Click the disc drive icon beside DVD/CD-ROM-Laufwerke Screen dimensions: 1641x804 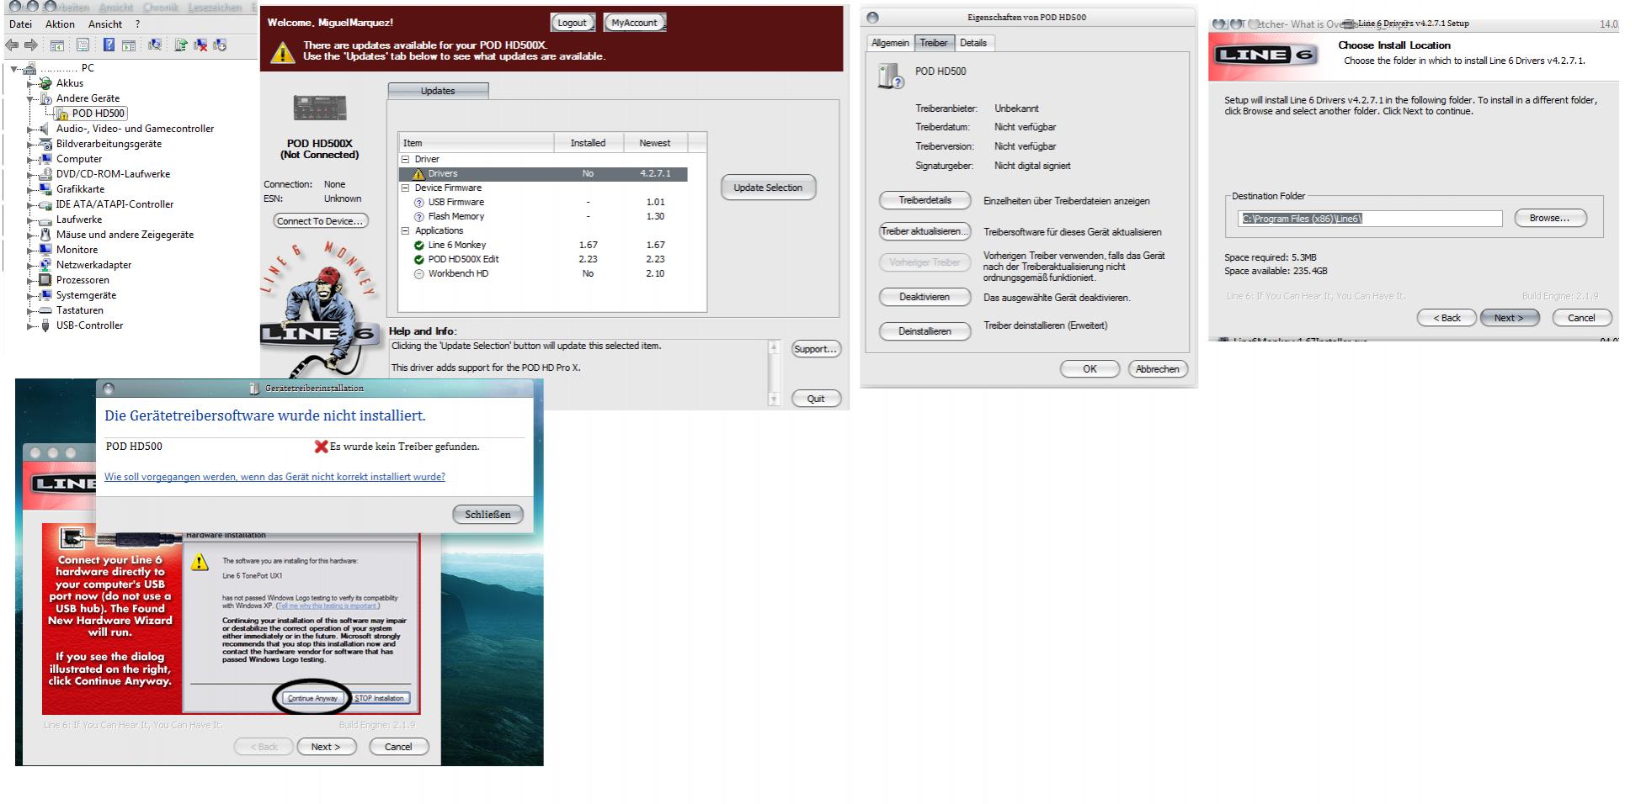point(45,174)
